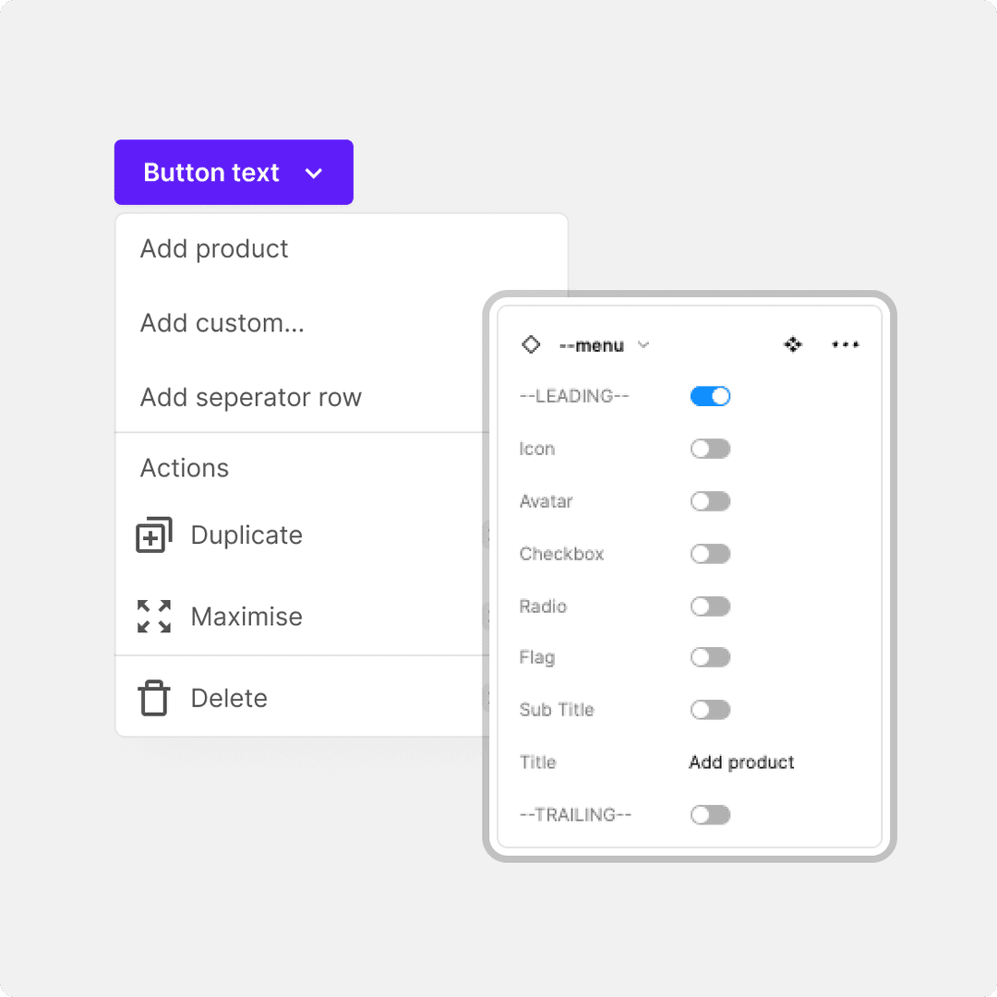The width and height of the screenshot is (997, 997).
Task: Select Add seperator row menu entry
Action: tap(250, 398)
